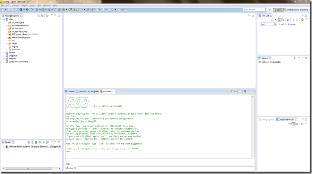The height and width of the screenshot is (174, 312).
Task: Open the Window menu
Action: click(47, 5)
